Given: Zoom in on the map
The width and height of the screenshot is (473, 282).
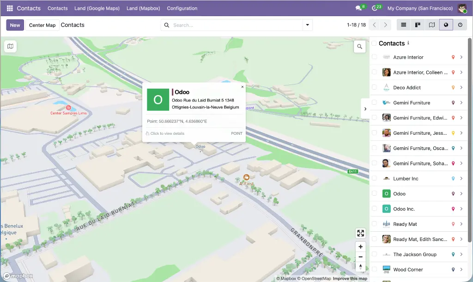Looking at the screenshot, I should 360,247.
